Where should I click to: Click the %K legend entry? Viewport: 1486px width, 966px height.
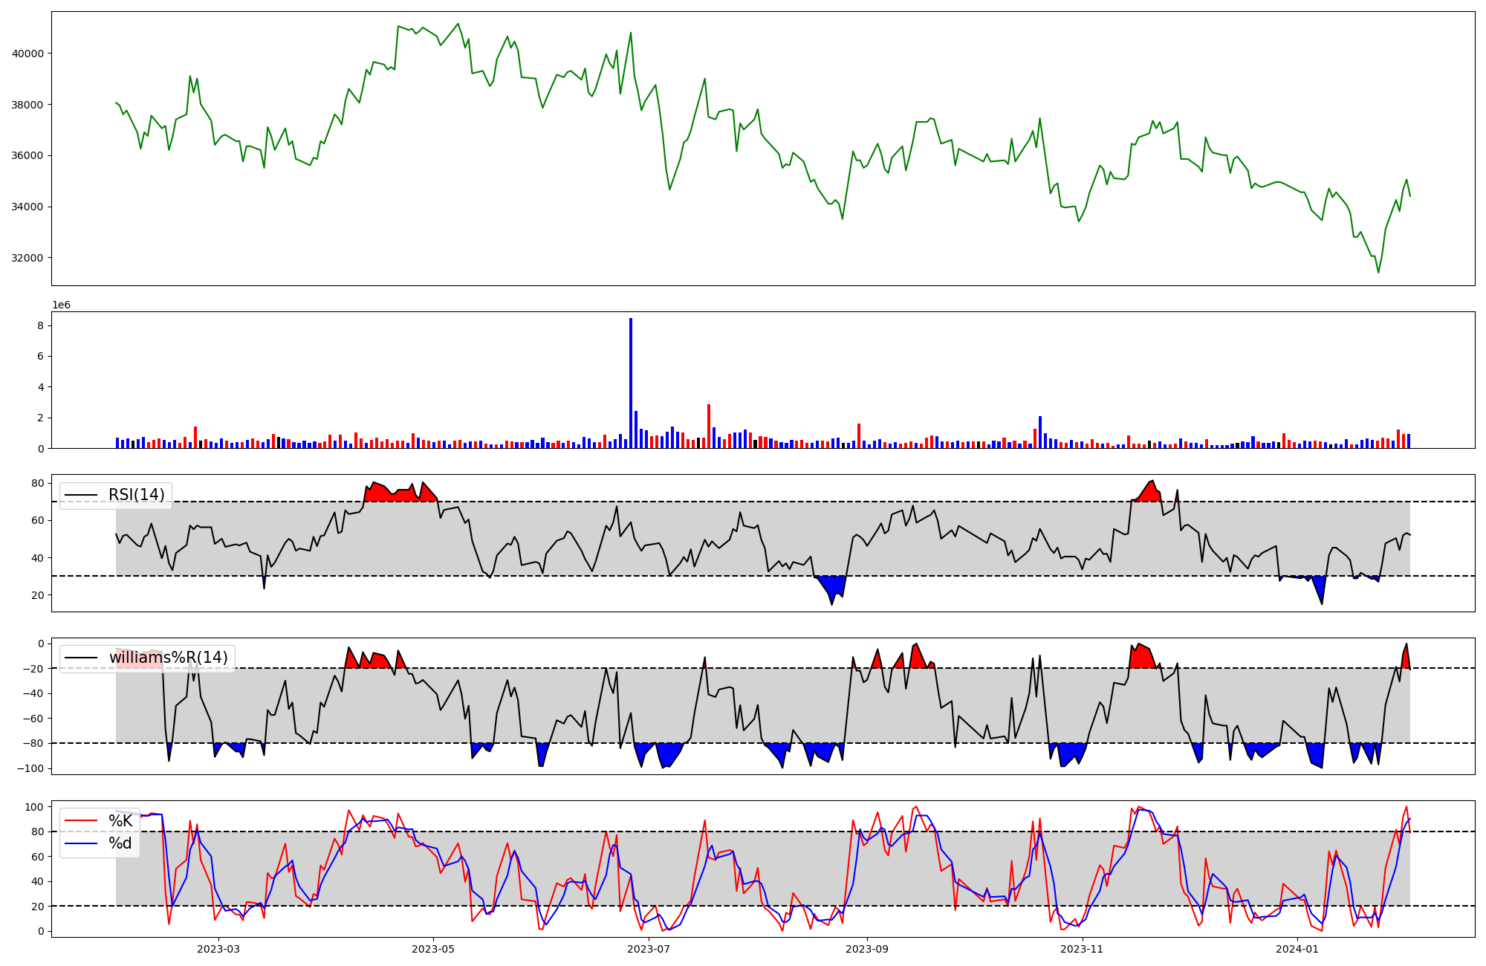click(x=120, y=820)
